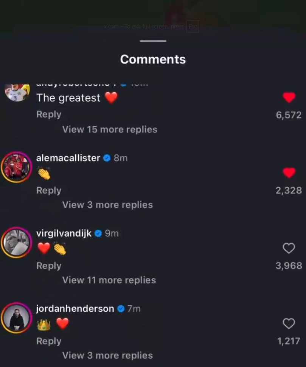This screenshot has width=306, height=367.
Task: Grab the Comments sheet drag handle
Action: click(153, 41)
